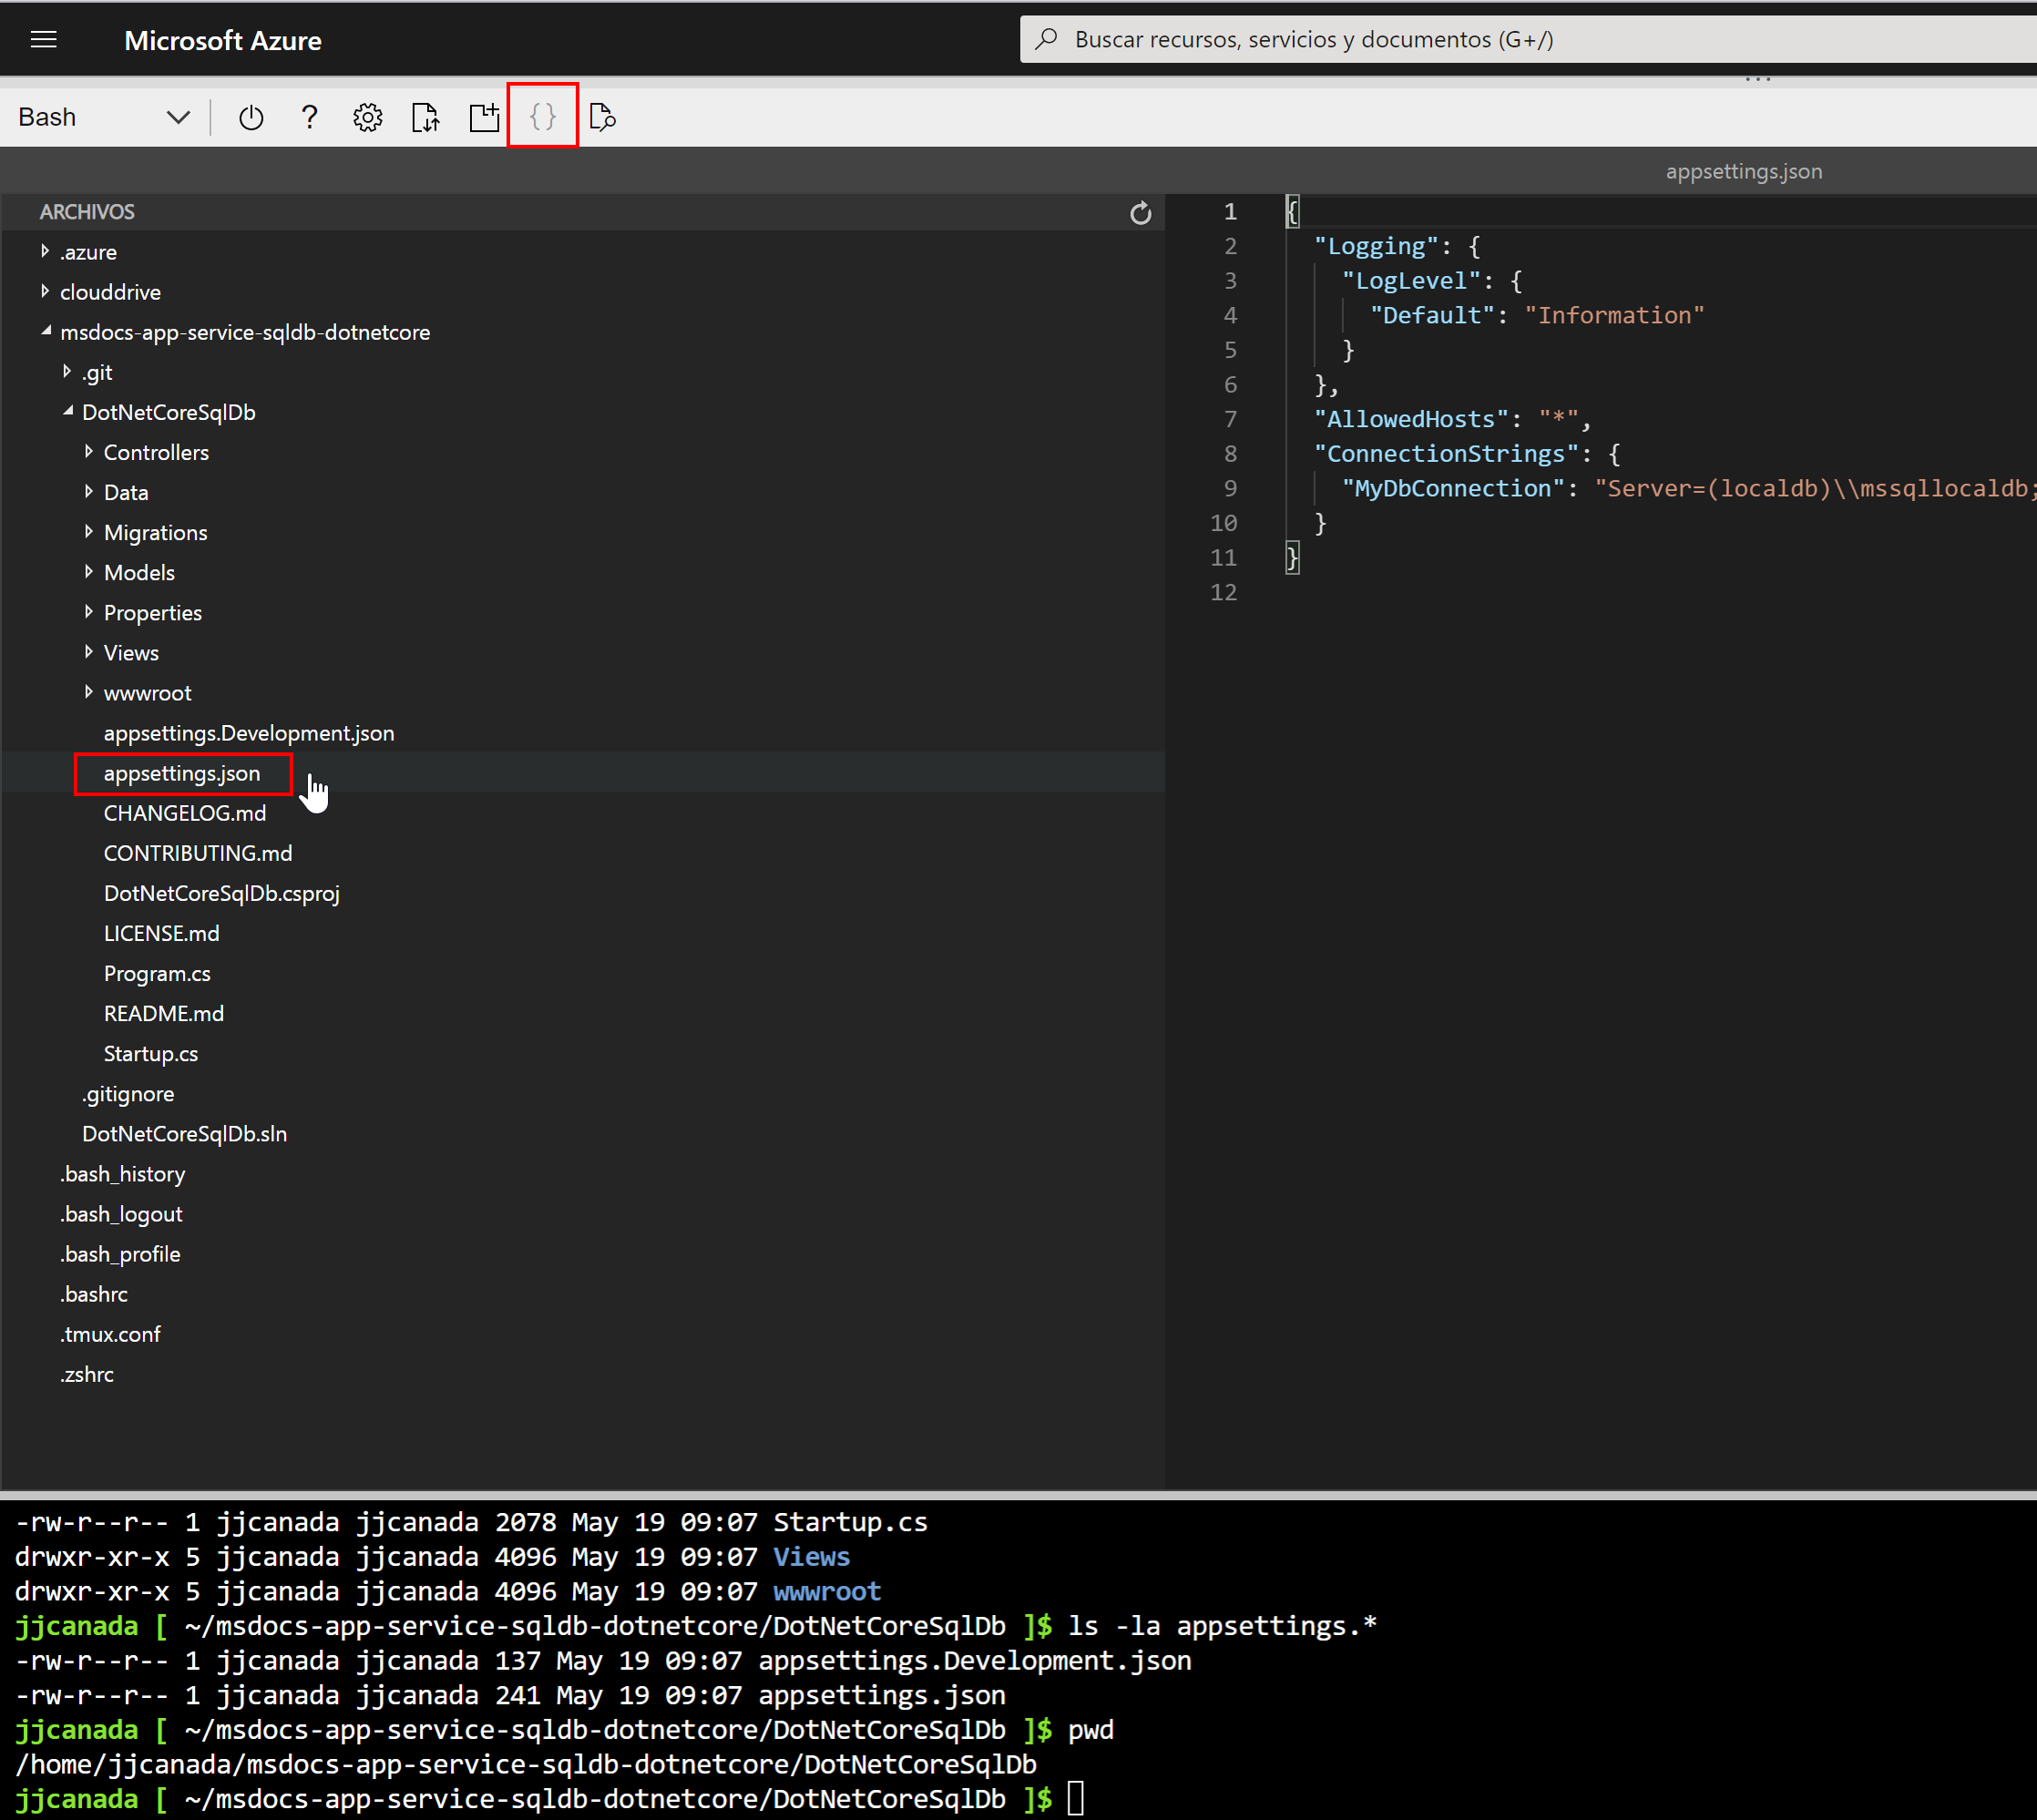2037x1820 pixels.
Task: Click the resource search input field
Action: pyautogui.click(x=1300, y=39)
